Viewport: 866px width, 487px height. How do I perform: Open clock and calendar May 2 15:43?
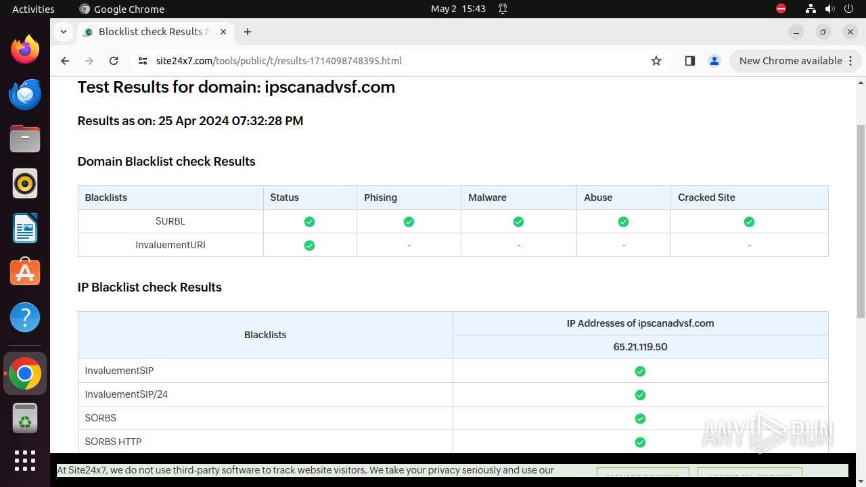pyautogui.click(x=458, y=9)
